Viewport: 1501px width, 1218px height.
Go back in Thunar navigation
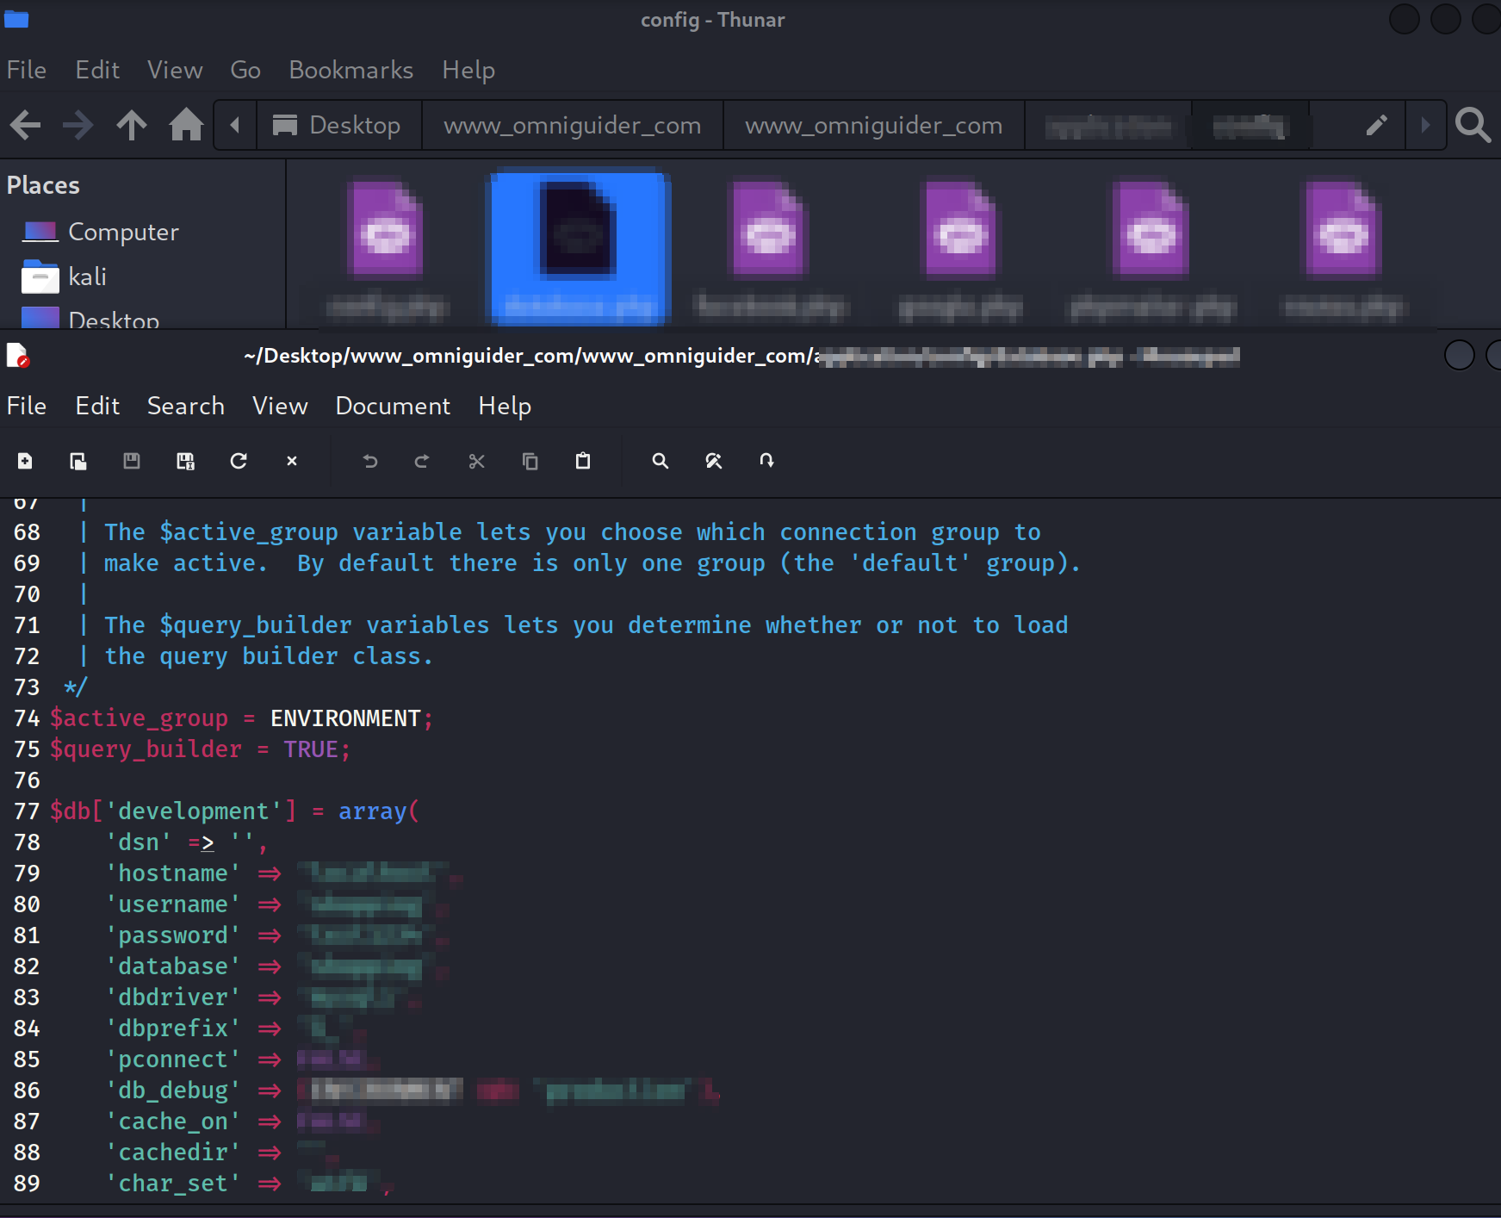25,126
